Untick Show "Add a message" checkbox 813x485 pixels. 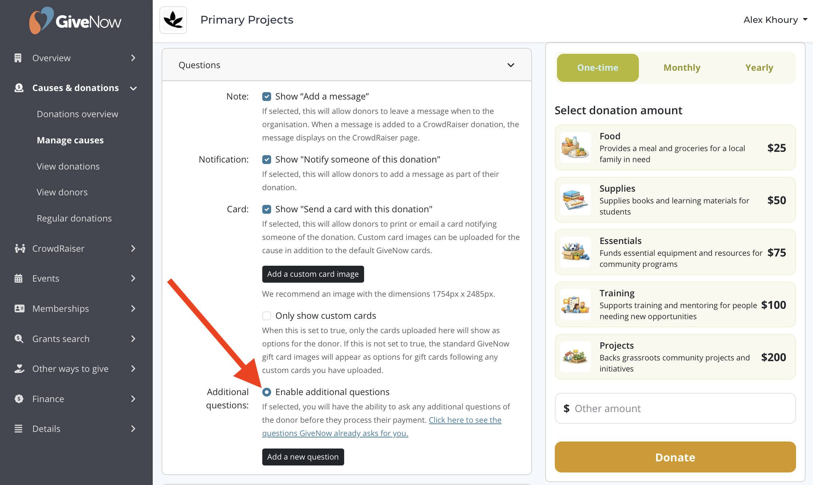[267, 97]
